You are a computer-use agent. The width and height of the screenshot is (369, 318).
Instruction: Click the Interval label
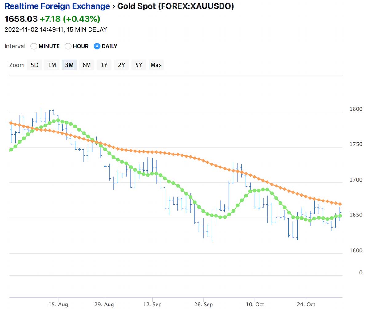coord(15,46)
